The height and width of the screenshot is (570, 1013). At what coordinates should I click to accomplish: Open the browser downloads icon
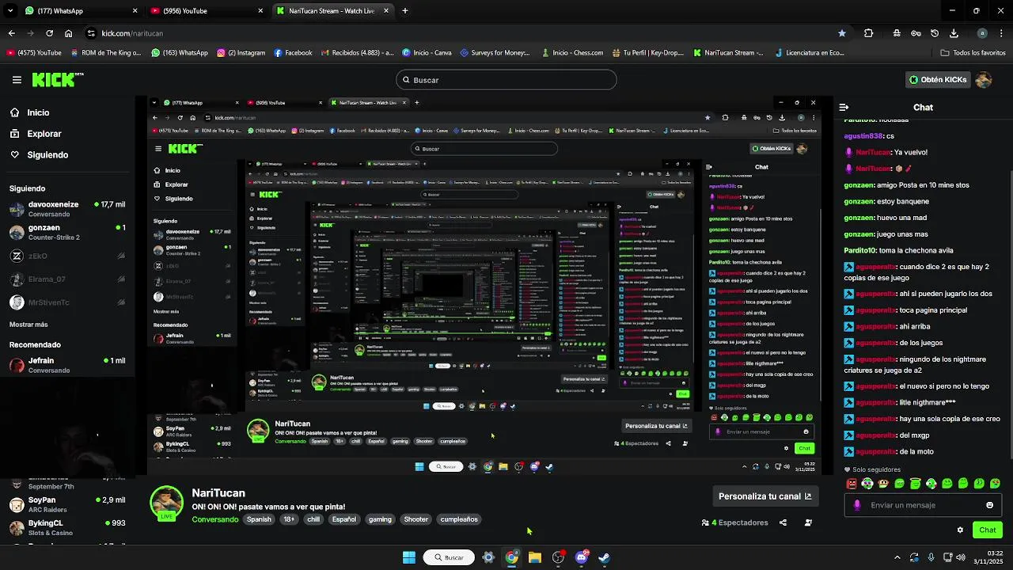[954, 33]
